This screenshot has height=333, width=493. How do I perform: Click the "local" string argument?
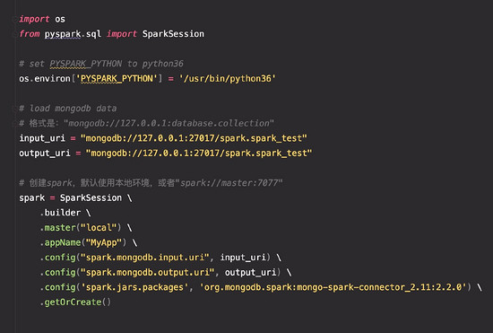(99, 228)
